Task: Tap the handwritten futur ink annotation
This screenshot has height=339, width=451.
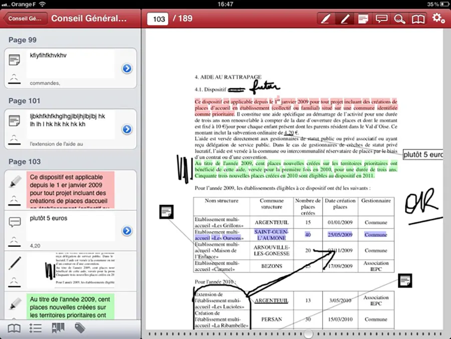Action: (265, 87)
